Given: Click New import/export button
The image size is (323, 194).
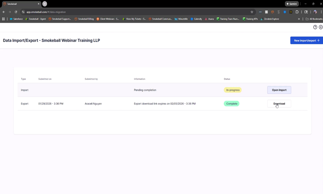Looking at the screenshot, I should (306, 40).
